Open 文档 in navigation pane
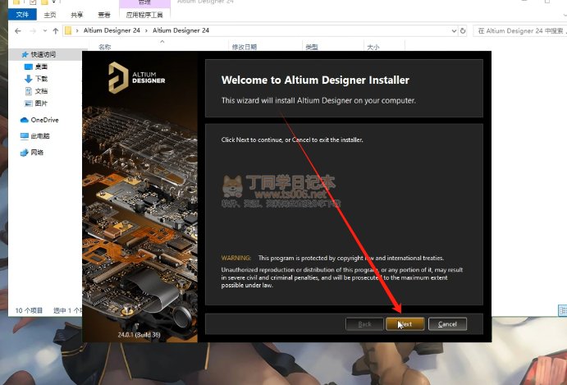The width and height of the screenshot is (567, 385). click(x=41, y=91)
